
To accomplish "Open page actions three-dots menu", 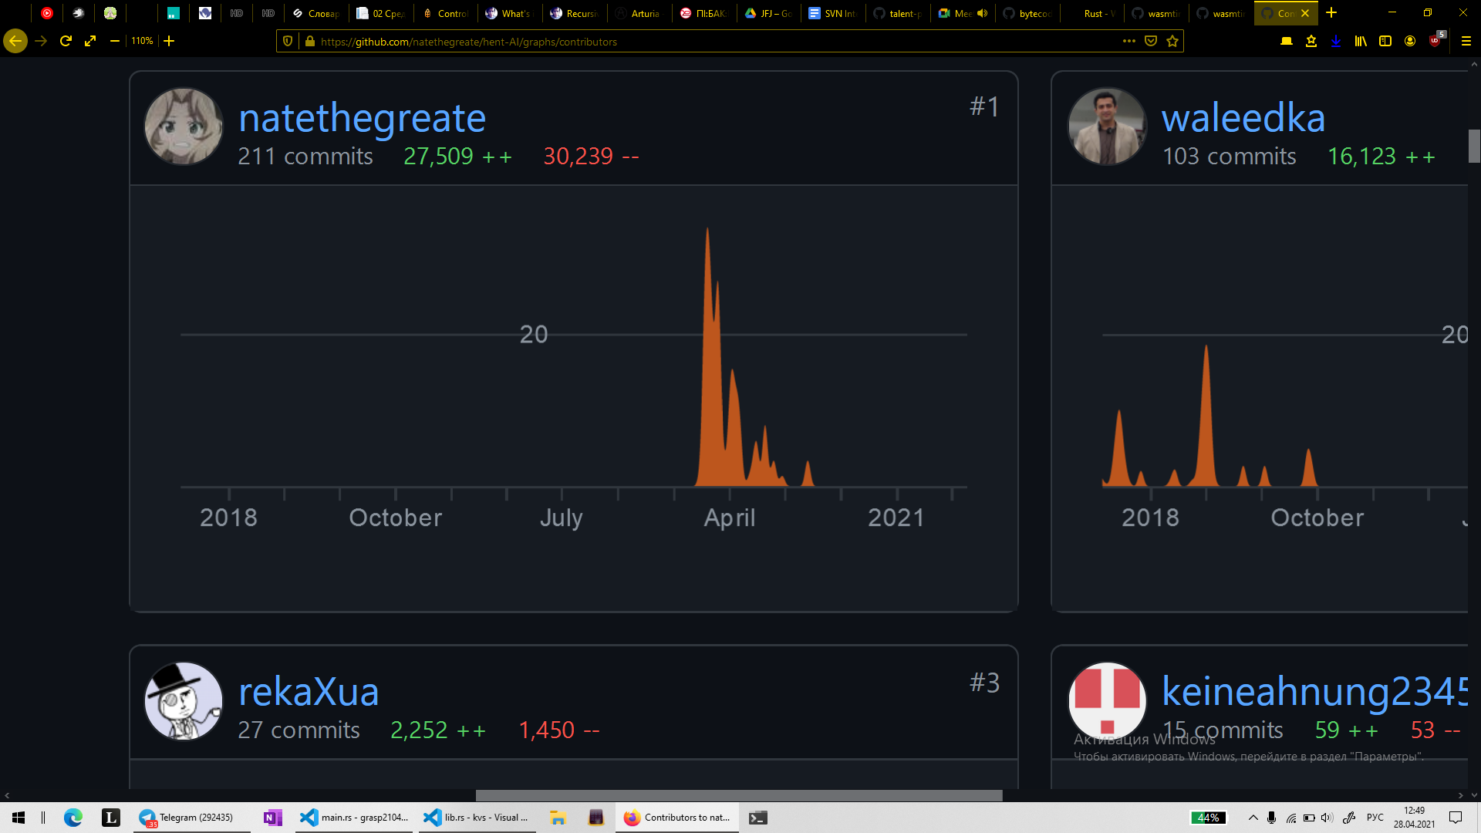I will click(1129, 42).
